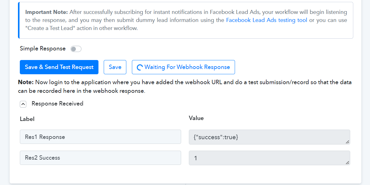Click the {"success":true} value field

coord(269,137)
